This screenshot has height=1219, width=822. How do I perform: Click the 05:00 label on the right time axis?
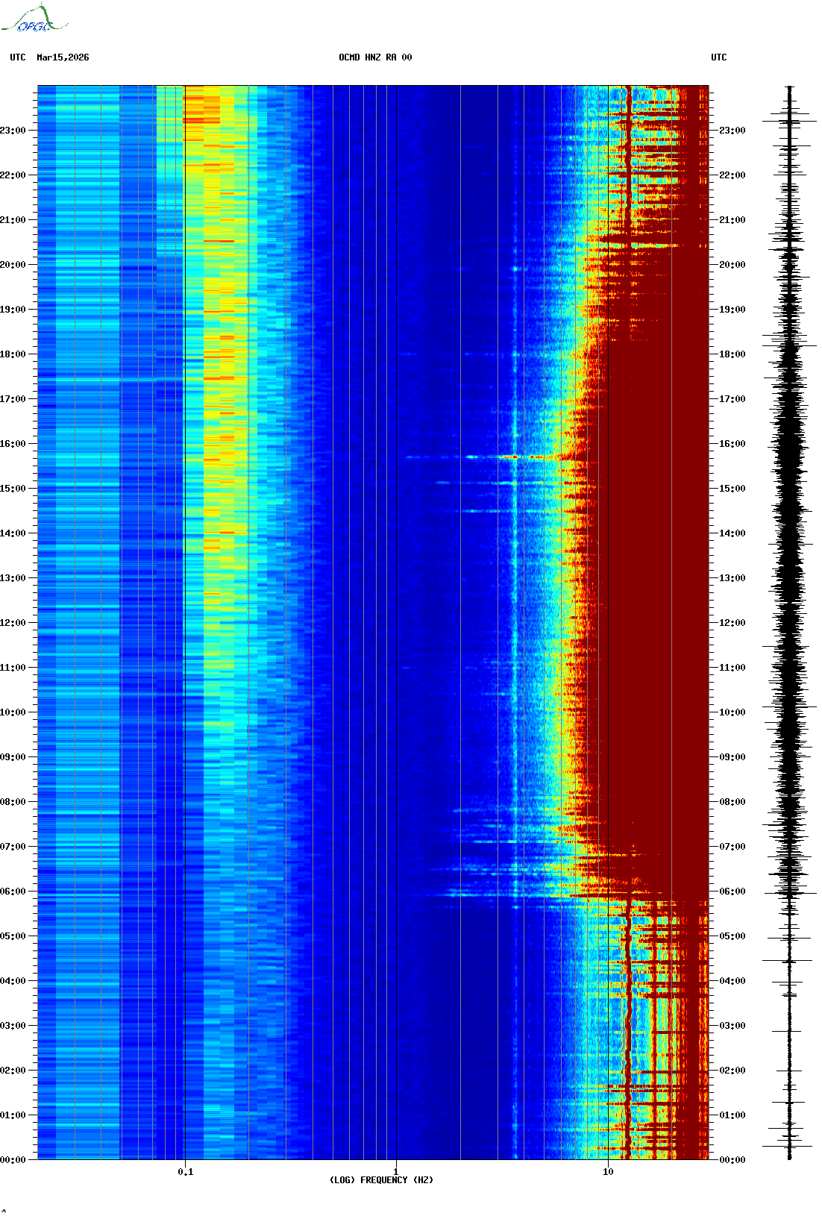(732, 936)
